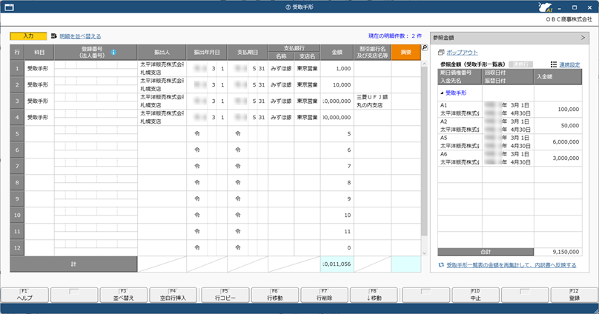
Task: Click the magnifier search icon above scrollbar
Action: pyautogui.click(x=425, y=47)
